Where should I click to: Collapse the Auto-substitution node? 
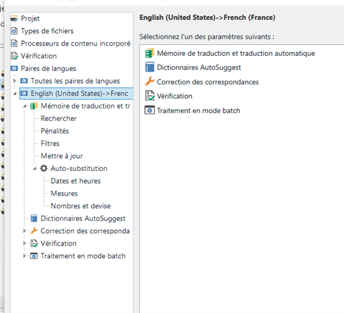click(x=34, y=169)
